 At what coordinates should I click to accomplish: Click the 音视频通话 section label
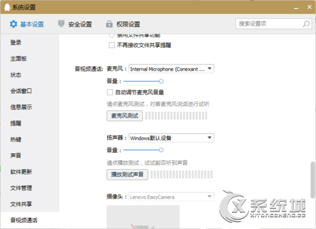click(89, 69)
